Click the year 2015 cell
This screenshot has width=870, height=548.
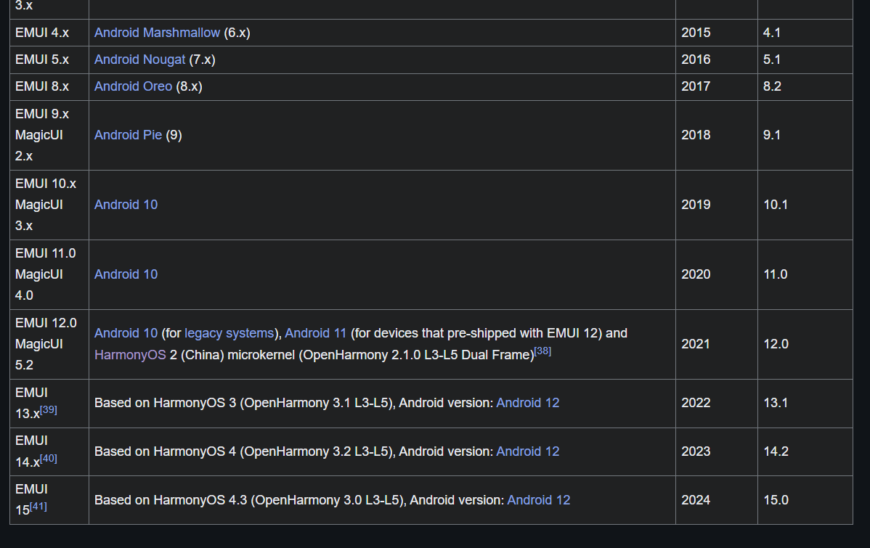pyautogui.click(x=716, y=33)
